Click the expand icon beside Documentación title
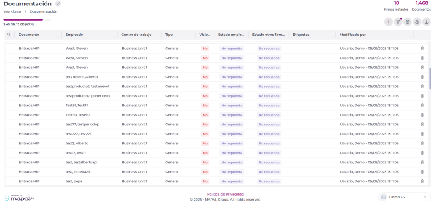The height and width of the screenshot is (201, 433). tap(58, 4)
